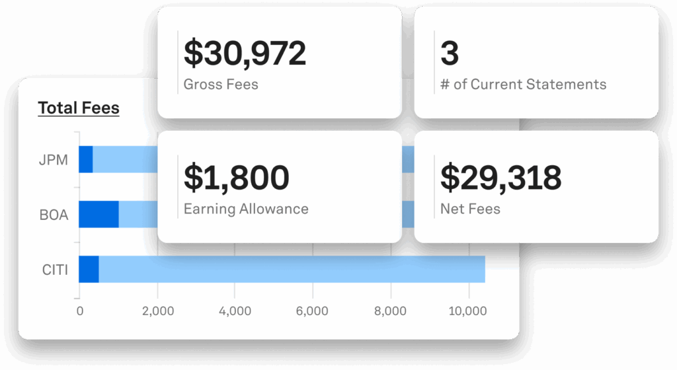Click the JPM axis label

pyautogui.click(x=54, y=159)
